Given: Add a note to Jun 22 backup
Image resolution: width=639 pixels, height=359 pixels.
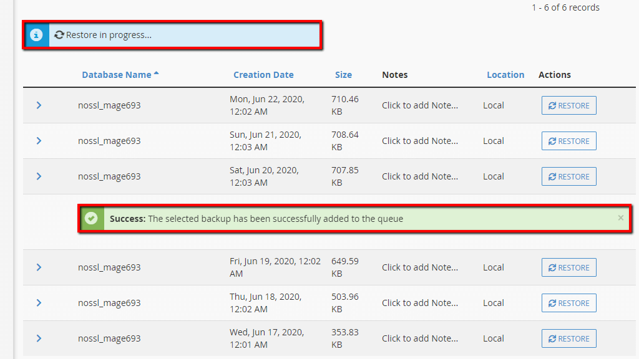Looking at the screenshot, I should 420,105.
